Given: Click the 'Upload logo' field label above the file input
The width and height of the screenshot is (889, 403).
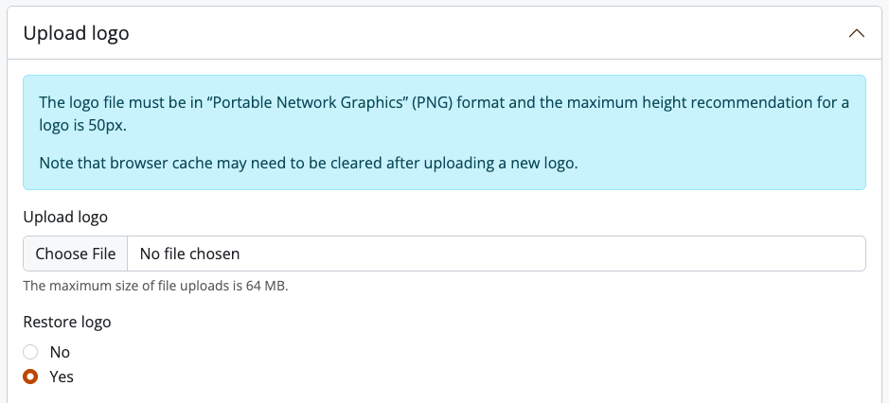Looking at the screenshot, I should [65, 217].
